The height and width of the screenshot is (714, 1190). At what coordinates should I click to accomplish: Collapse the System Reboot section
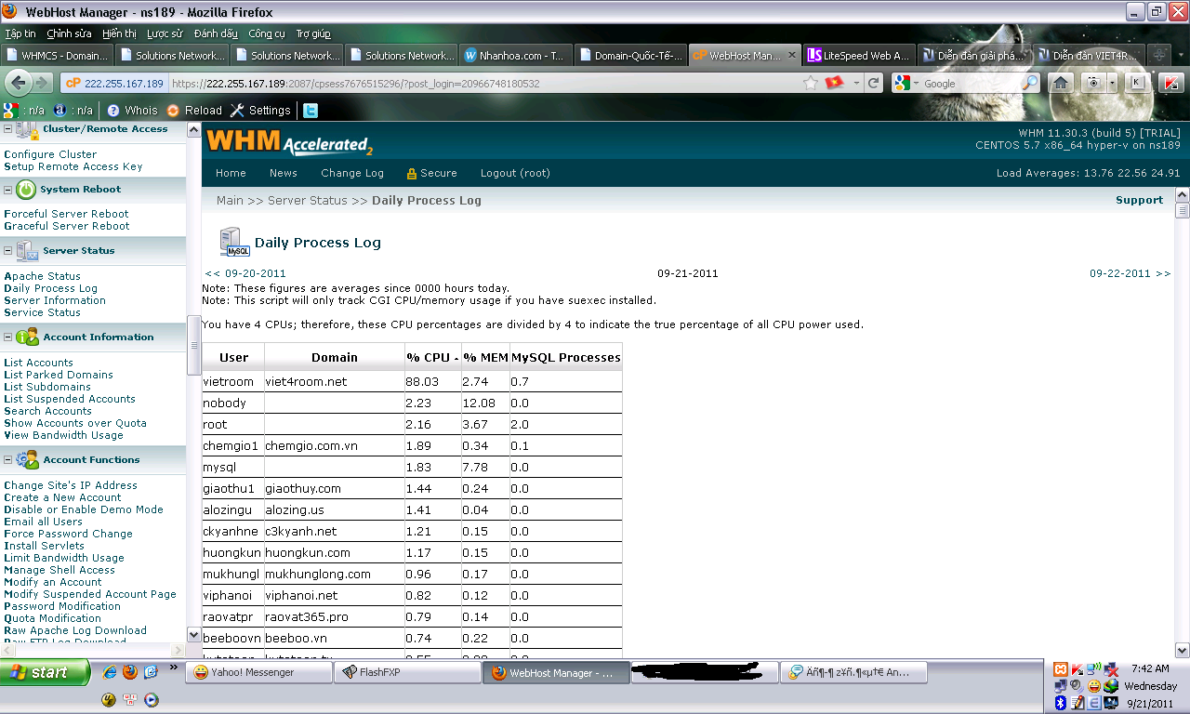tap(8, 190)
